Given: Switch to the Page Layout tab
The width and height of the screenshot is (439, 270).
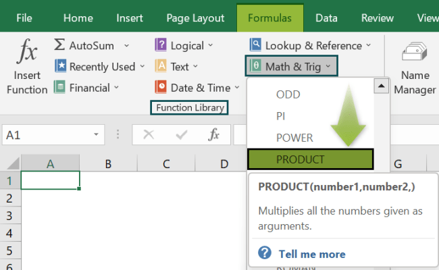Looking at the screenshot, I should click(x=195, y=18).
